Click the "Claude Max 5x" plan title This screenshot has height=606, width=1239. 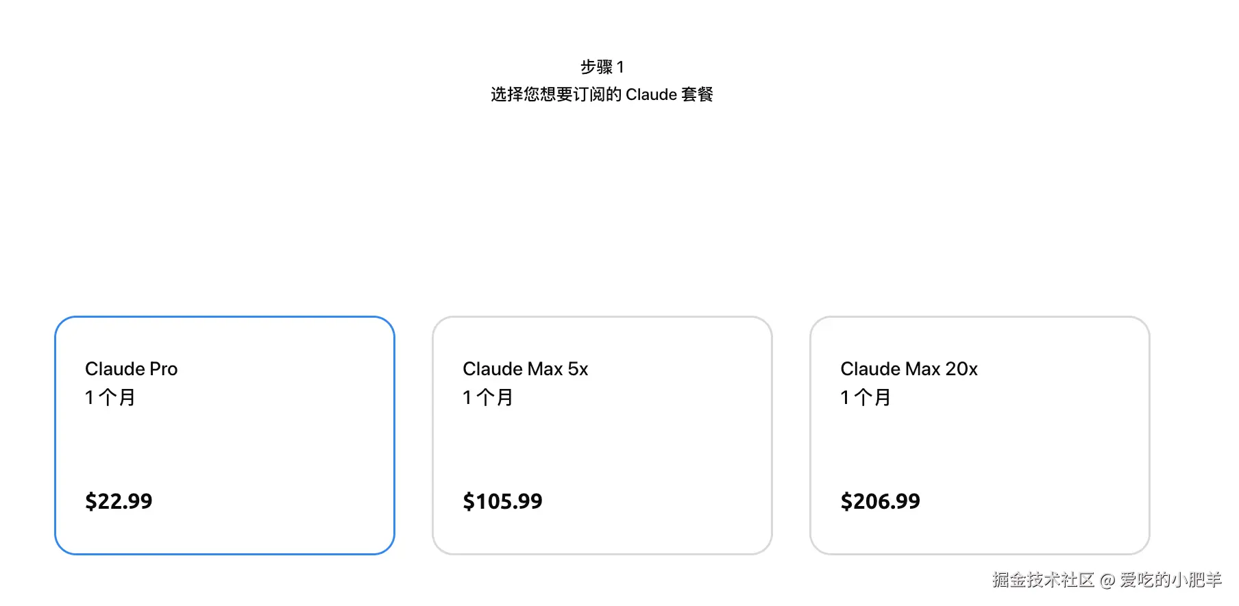[525, 369]
